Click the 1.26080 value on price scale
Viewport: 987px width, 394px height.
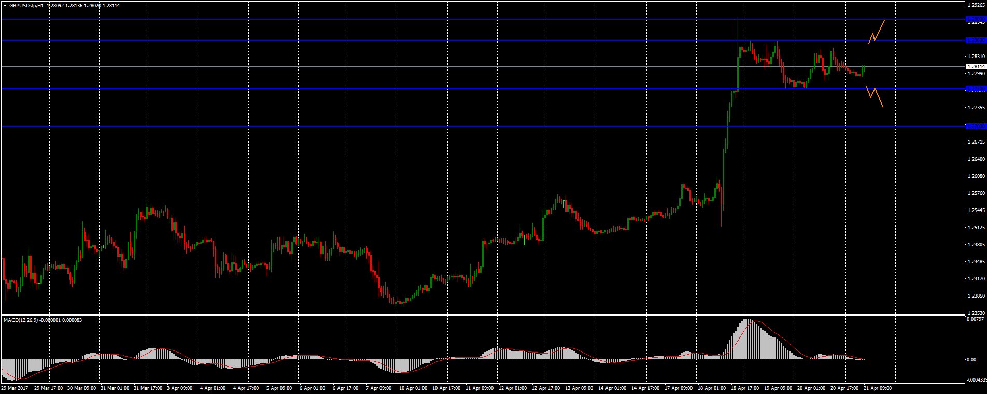click(x=976, y=176)
